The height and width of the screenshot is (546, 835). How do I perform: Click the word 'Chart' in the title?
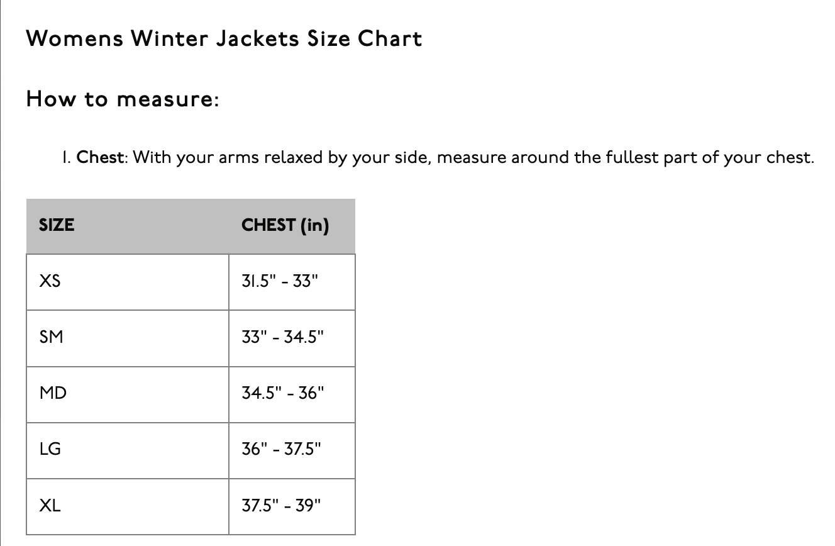pyautogui.click(x=390, y=39)
